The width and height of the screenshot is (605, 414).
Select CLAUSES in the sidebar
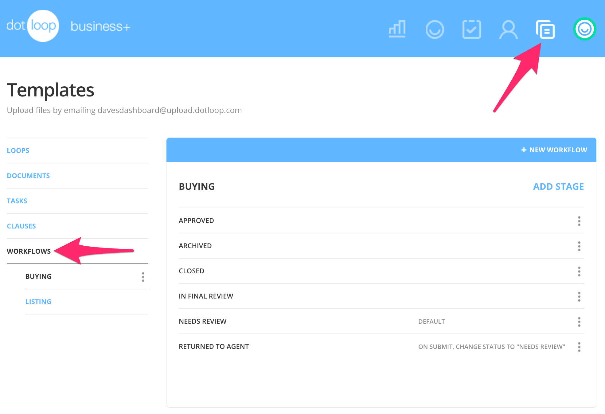coord(21,226)
